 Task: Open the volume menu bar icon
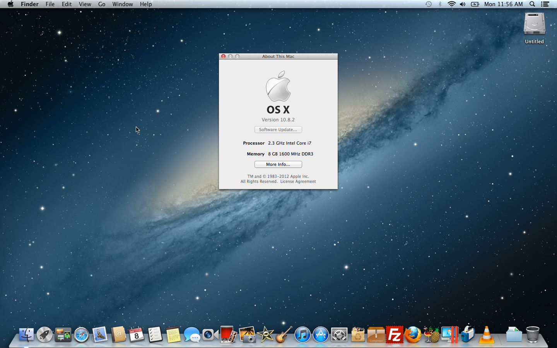pos(463,4)
